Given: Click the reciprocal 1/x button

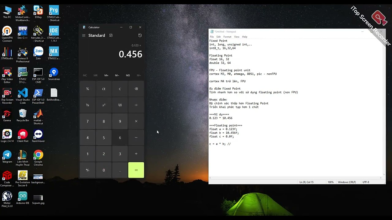Looking at the screenshot, I should coord(88,105).
